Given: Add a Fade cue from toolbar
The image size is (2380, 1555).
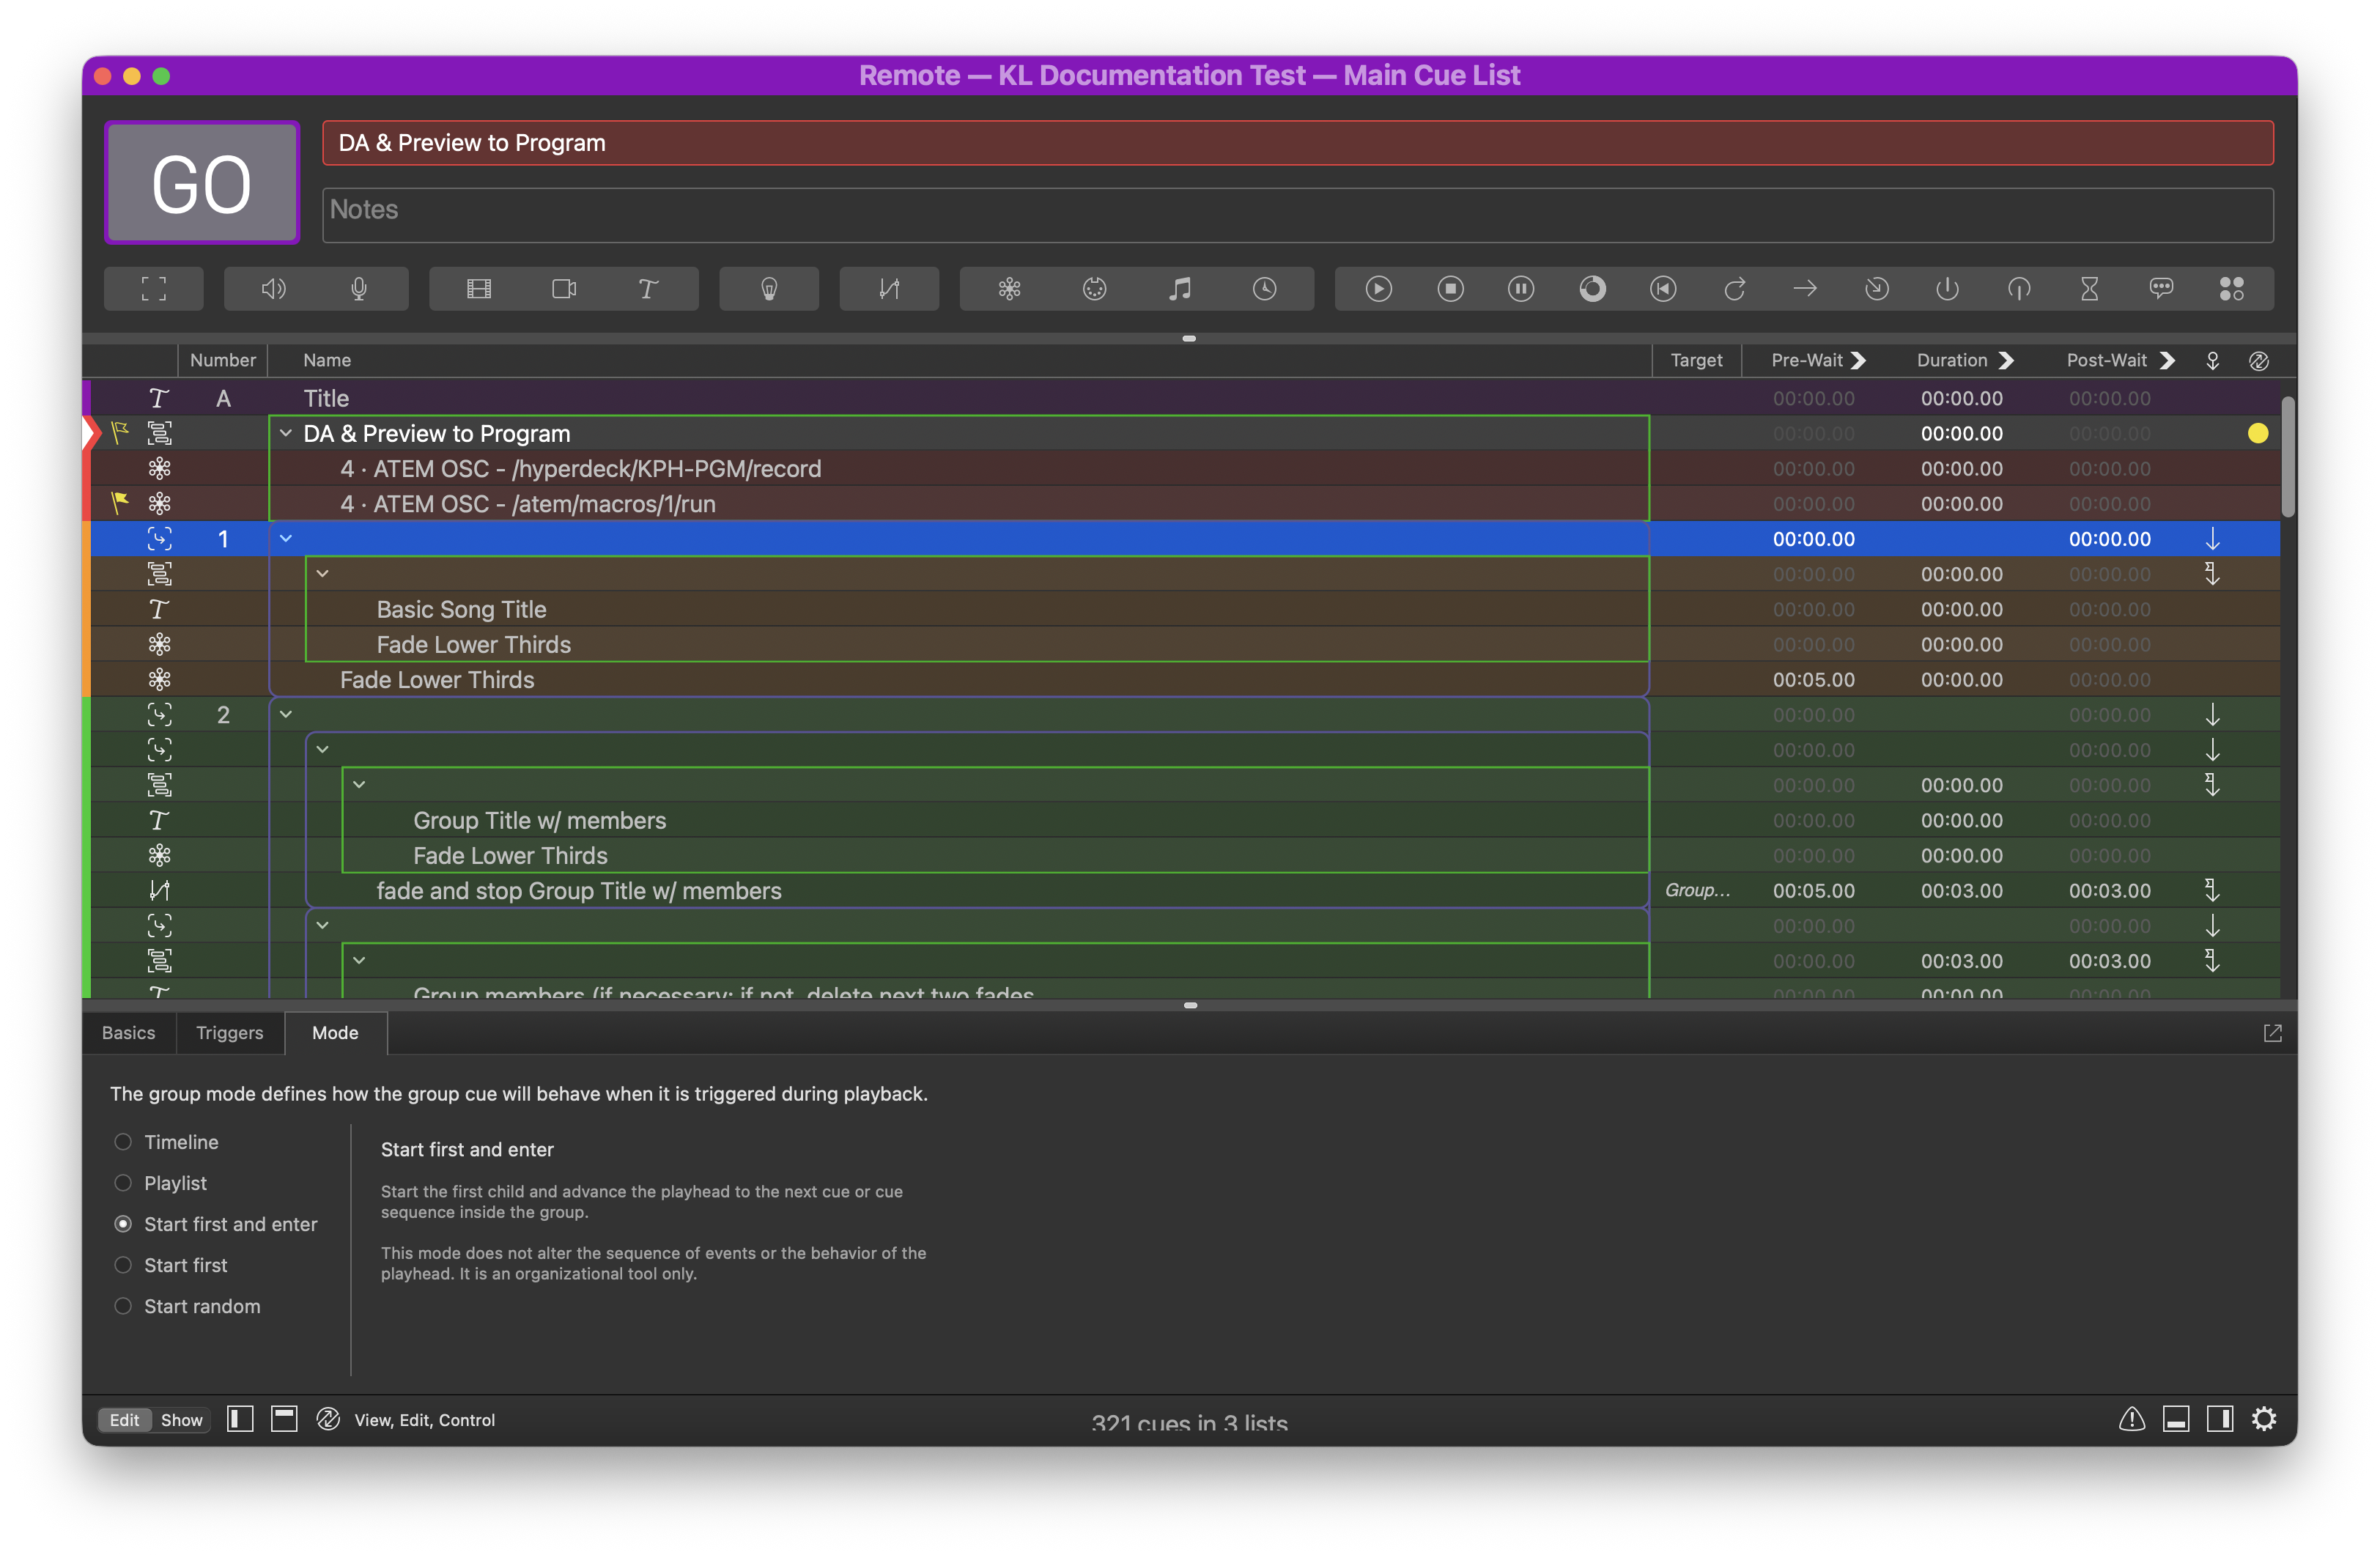Looking at the screenshot, I should pyautogui.click(x=889, y=289).
